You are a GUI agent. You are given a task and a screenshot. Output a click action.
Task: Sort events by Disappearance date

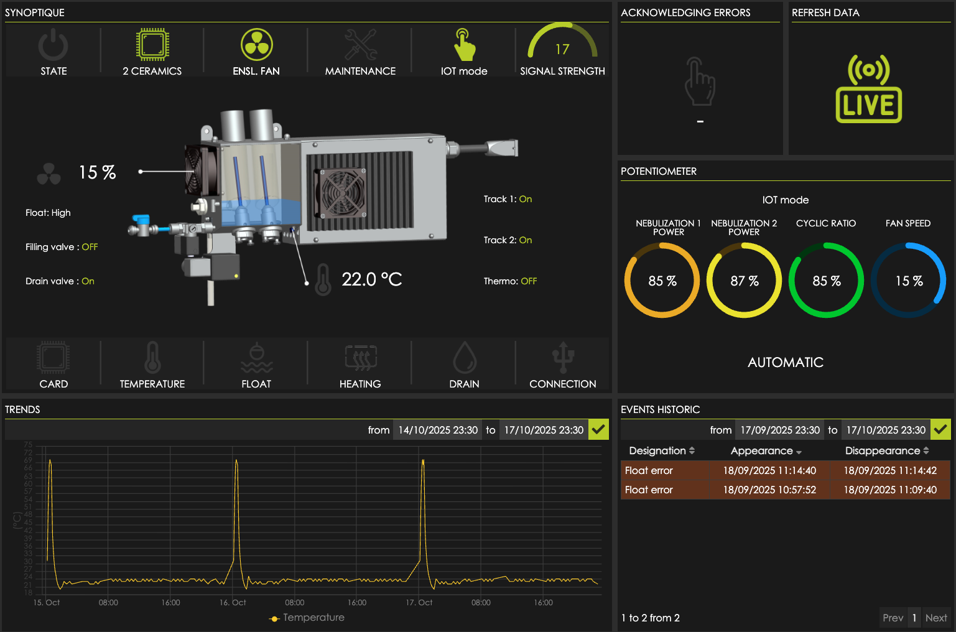pos(886,450)
